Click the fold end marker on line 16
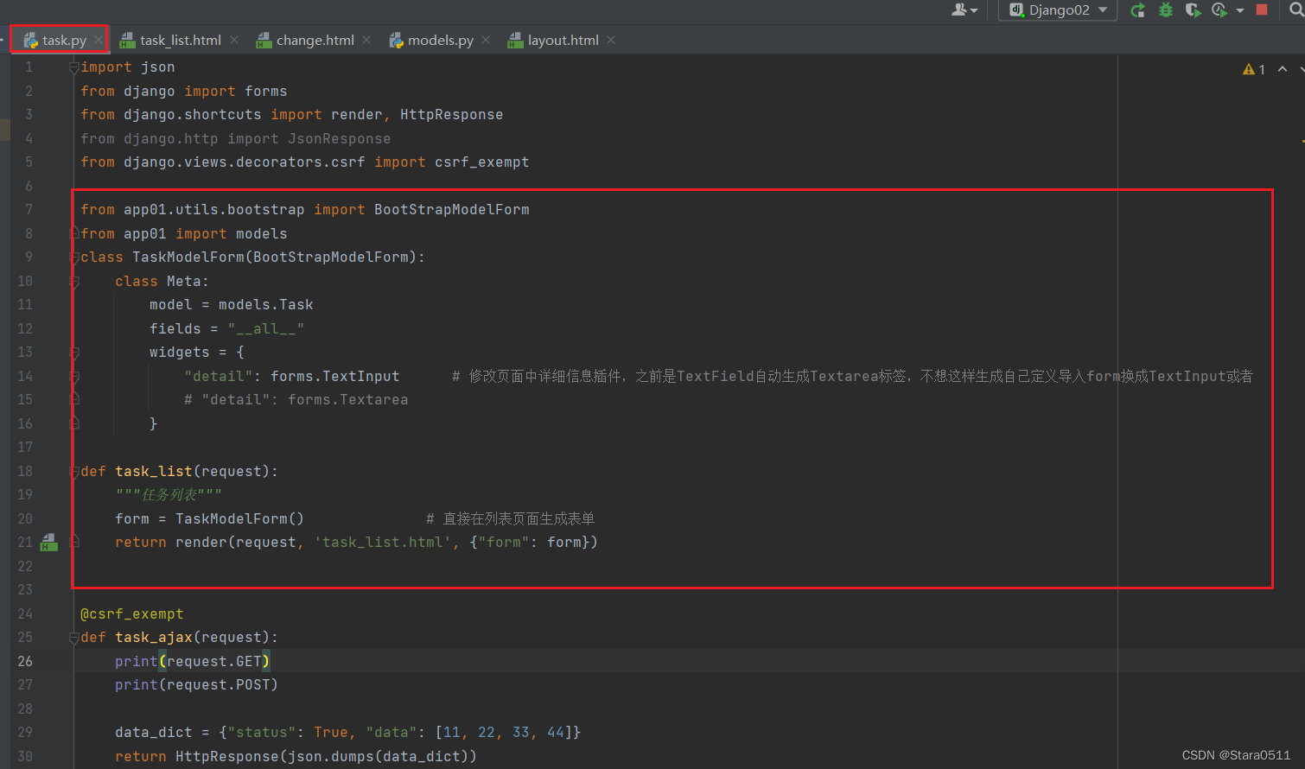The width and height of the screenshot is (1305, 769). (74, 423)
